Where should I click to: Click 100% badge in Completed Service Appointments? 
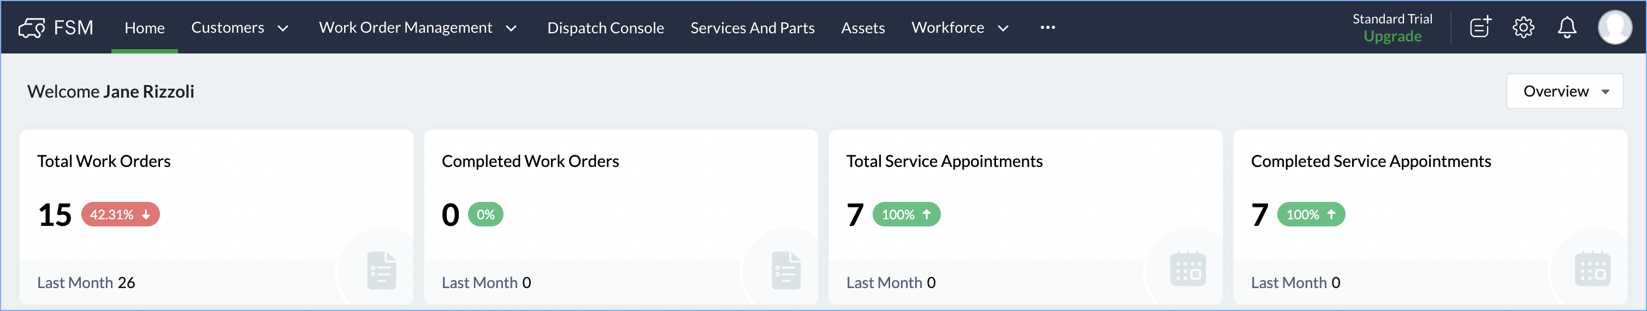point(1311,214)
